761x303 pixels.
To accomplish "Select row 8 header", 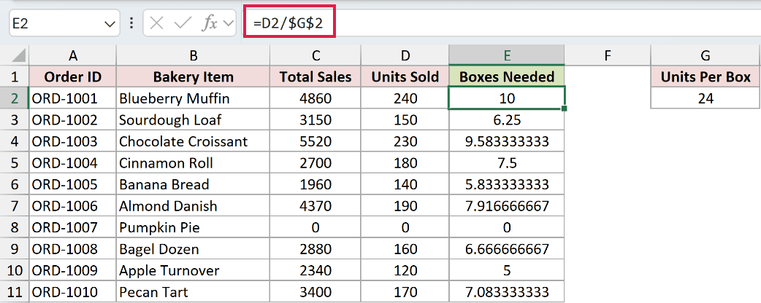I will pos(15,227).
